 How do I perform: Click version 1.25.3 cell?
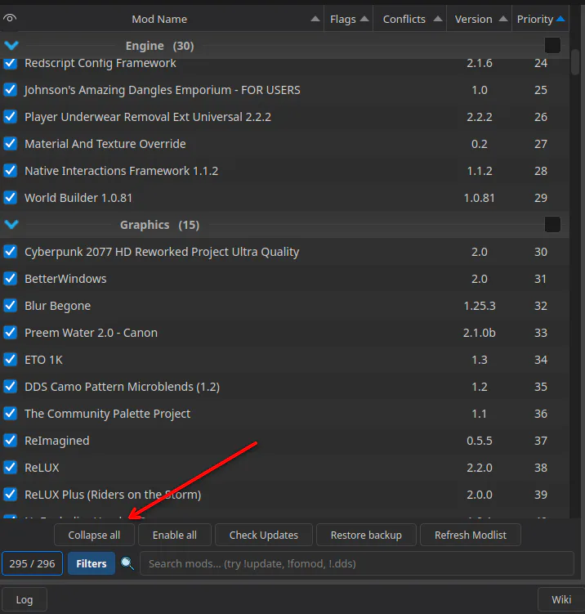coord(480,306)
